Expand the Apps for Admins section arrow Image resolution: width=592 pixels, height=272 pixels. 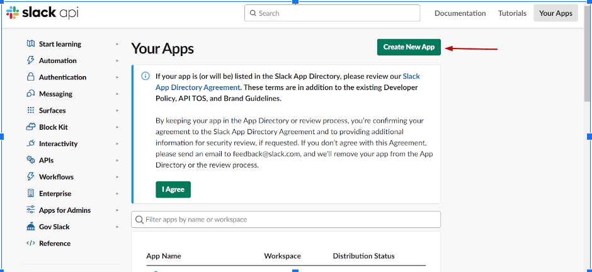pyautogui.click(x=117, y=210)
